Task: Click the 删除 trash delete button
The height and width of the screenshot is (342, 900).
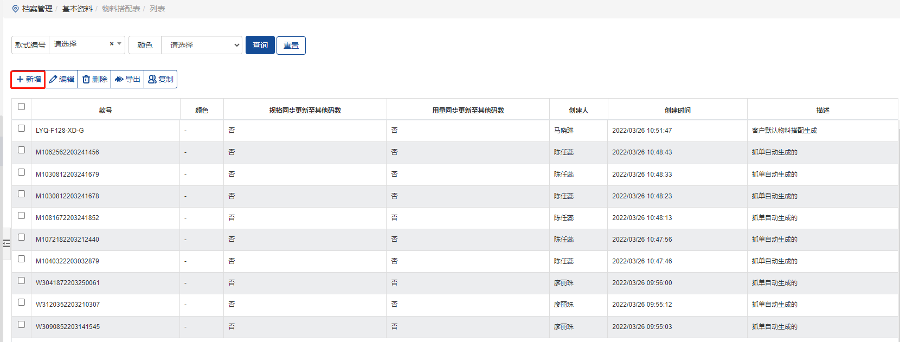Action: 95,79
